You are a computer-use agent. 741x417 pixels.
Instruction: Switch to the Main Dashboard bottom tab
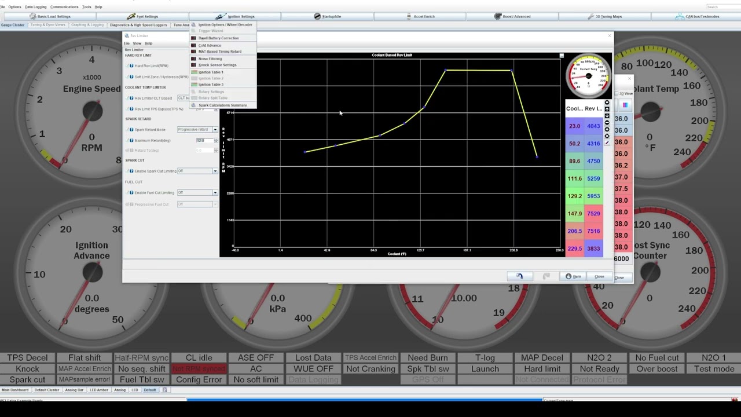15,390
